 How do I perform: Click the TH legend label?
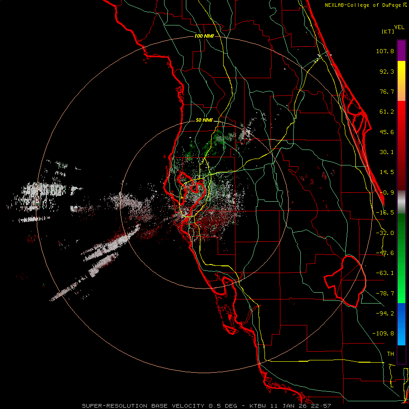pos(390,354)
